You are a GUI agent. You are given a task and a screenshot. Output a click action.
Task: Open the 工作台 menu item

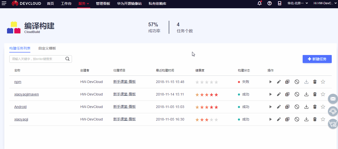pos(66,4)
